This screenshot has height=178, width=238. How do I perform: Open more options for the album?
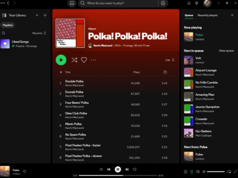click(x=93, y=60)
